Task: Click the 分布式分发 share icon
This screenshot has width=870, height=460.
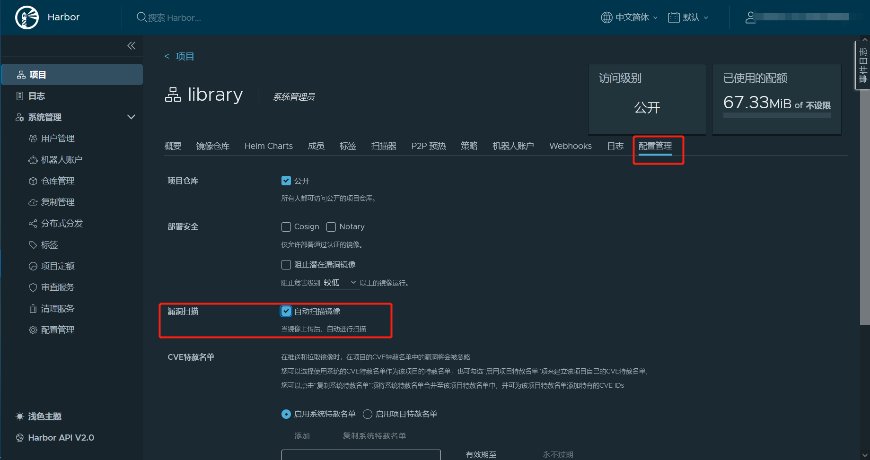Action: 33,224
